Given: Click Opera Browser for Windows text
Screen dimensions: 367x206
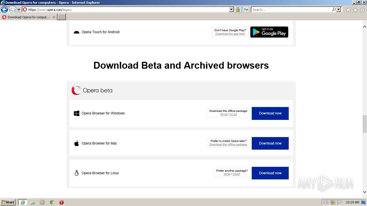Looking at the screenshot, I should [x=103, y=113].
